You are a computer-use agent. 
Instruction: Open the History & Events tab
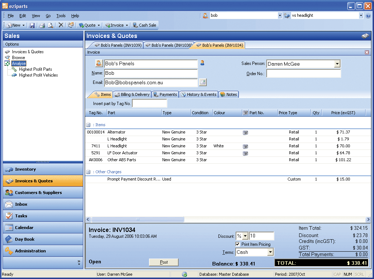199,94
